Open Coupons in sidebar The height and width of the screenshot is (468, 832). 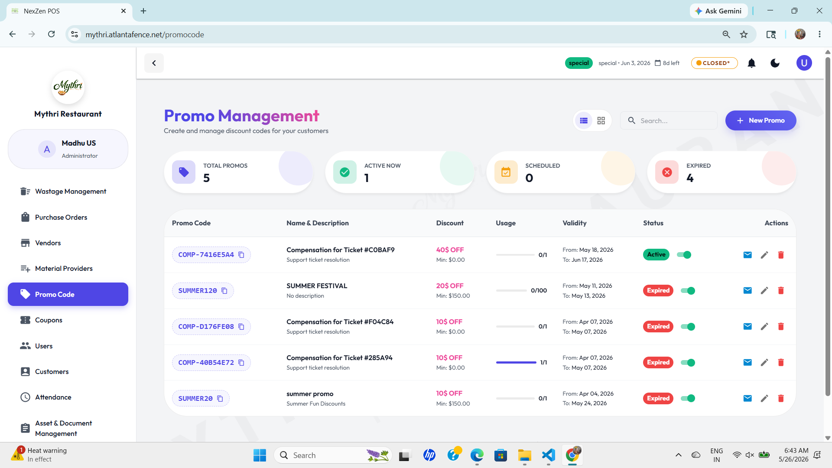tap(68, 320)
